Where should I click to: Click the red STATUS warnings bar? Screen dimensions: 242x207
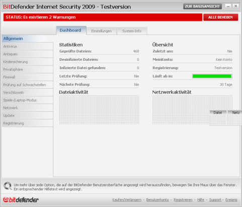click(103, 17)
